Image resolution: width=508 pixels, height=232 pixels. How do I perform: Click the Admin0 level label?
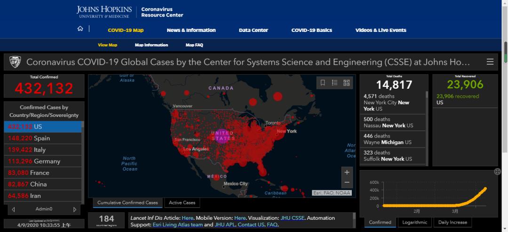[x=44, y=209]
